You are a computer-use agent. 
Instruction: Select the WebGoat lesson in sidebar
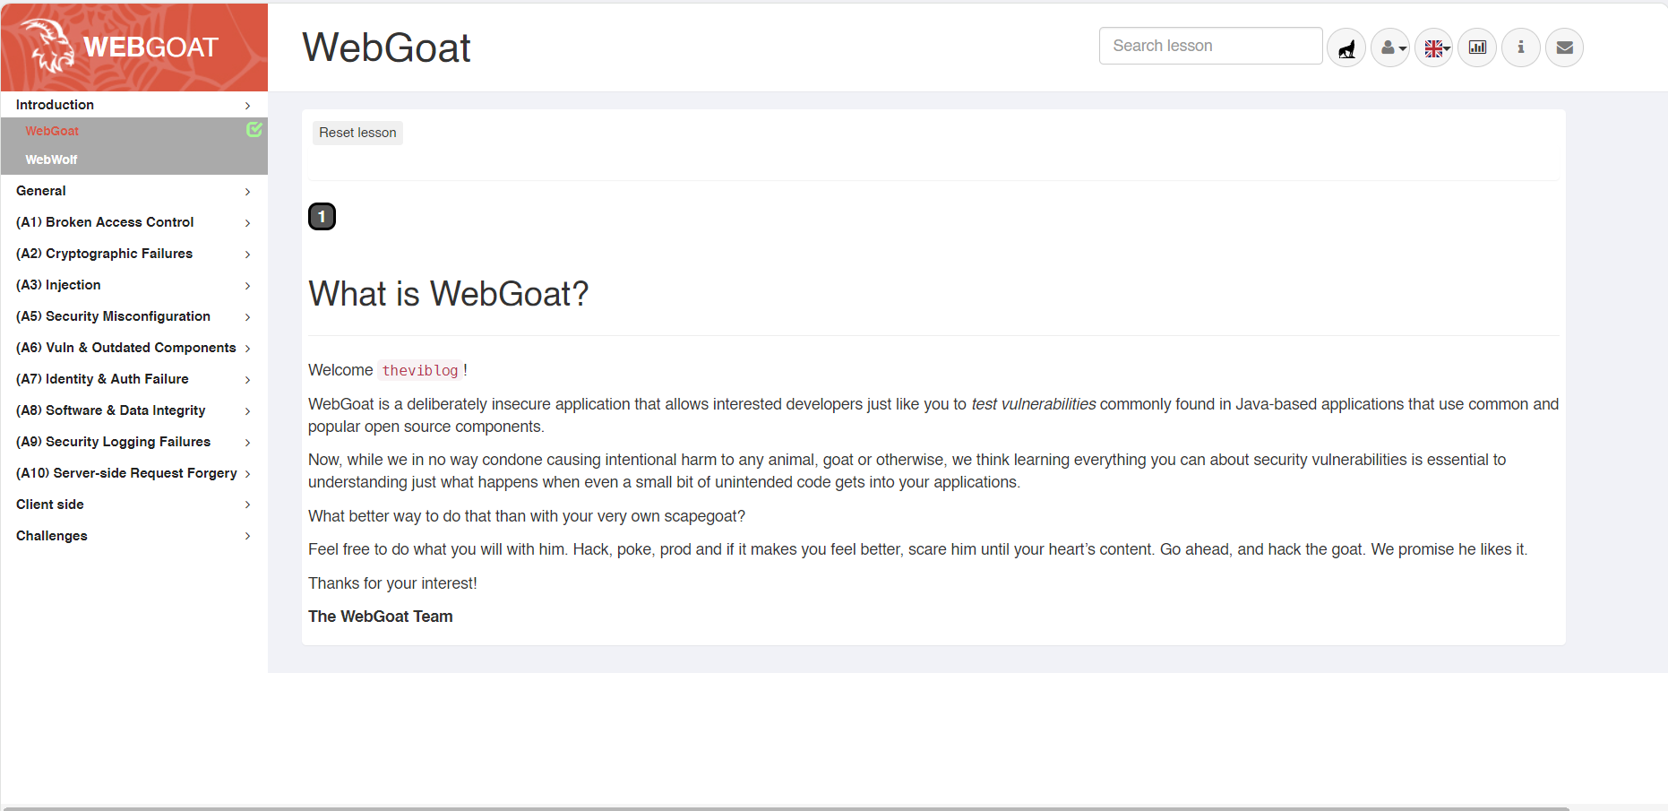[52, 131]
